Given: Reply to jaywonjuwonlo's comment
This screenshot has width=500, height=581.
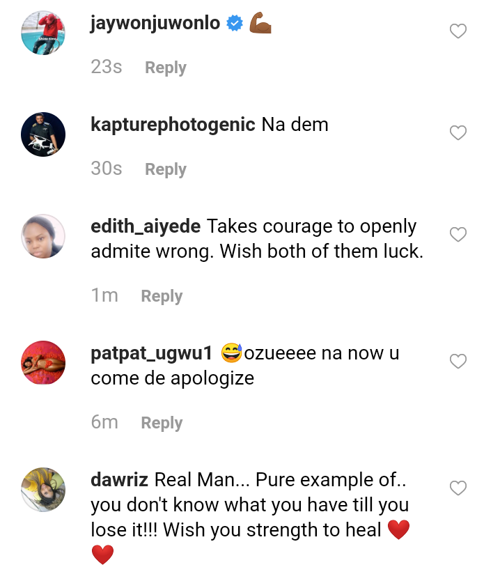Looking at the screenshot, I should 165,68.
